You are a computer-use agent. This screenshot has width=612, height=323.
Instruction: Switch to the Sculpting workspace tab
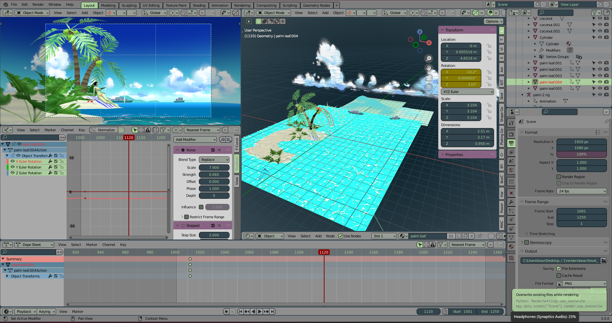coord(129,5)
